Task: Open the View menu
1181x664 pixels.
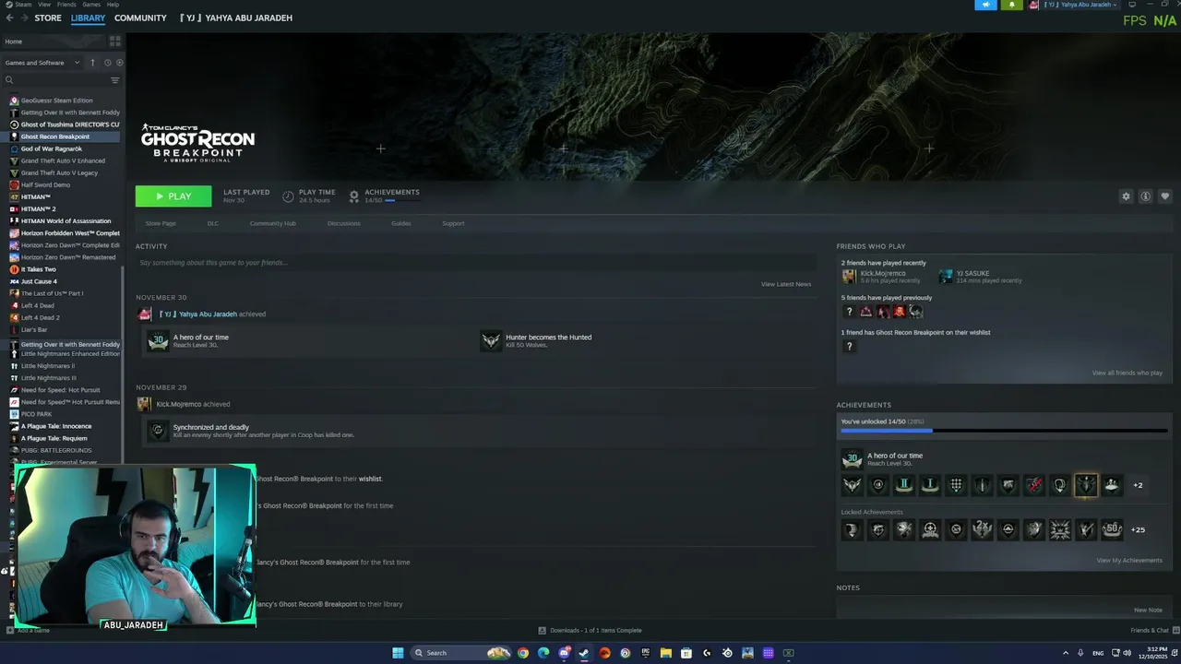Action: pos(44,5)
